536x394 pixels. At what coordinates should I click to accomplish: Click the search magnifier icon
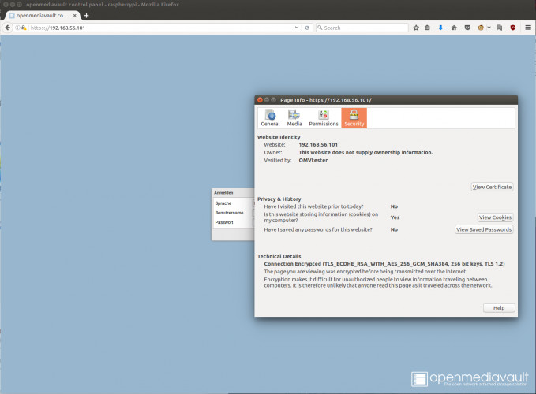click(x=320, y=28)
